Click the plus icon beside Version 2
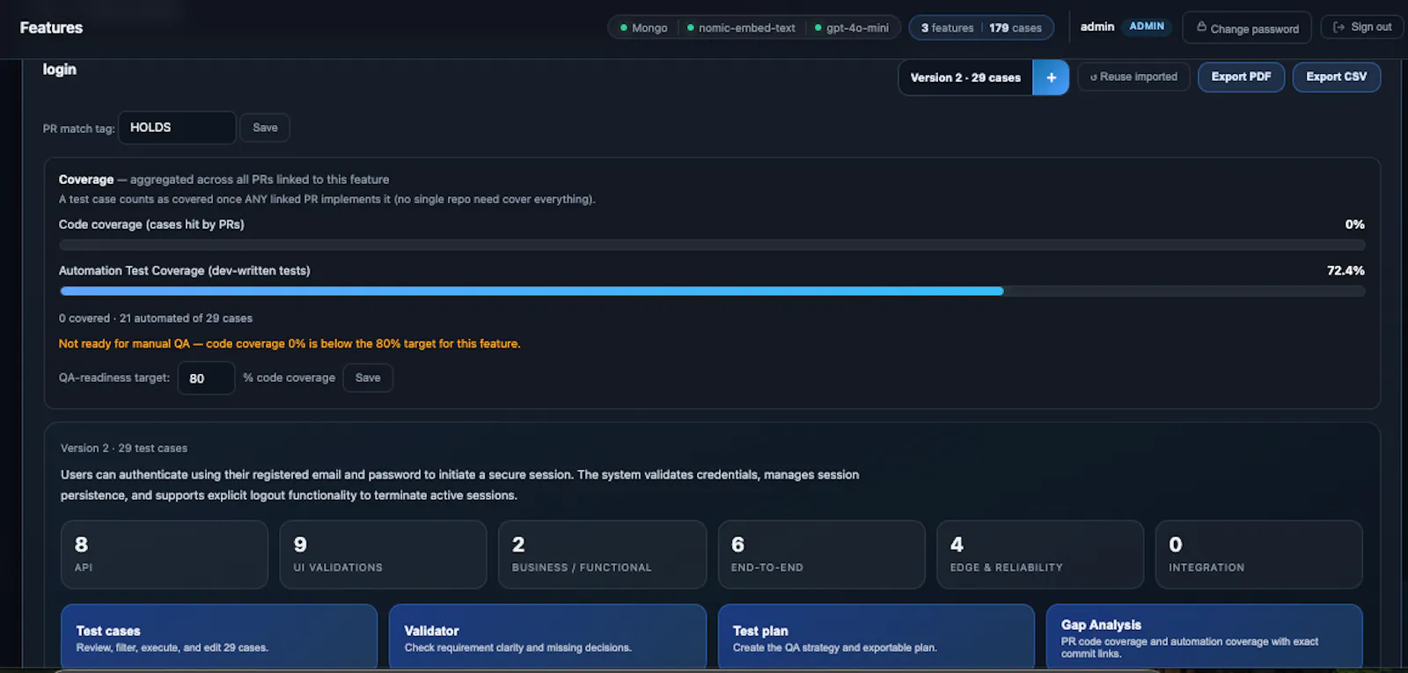This screenshot has width=1408, height=673. coord(1051,77)
